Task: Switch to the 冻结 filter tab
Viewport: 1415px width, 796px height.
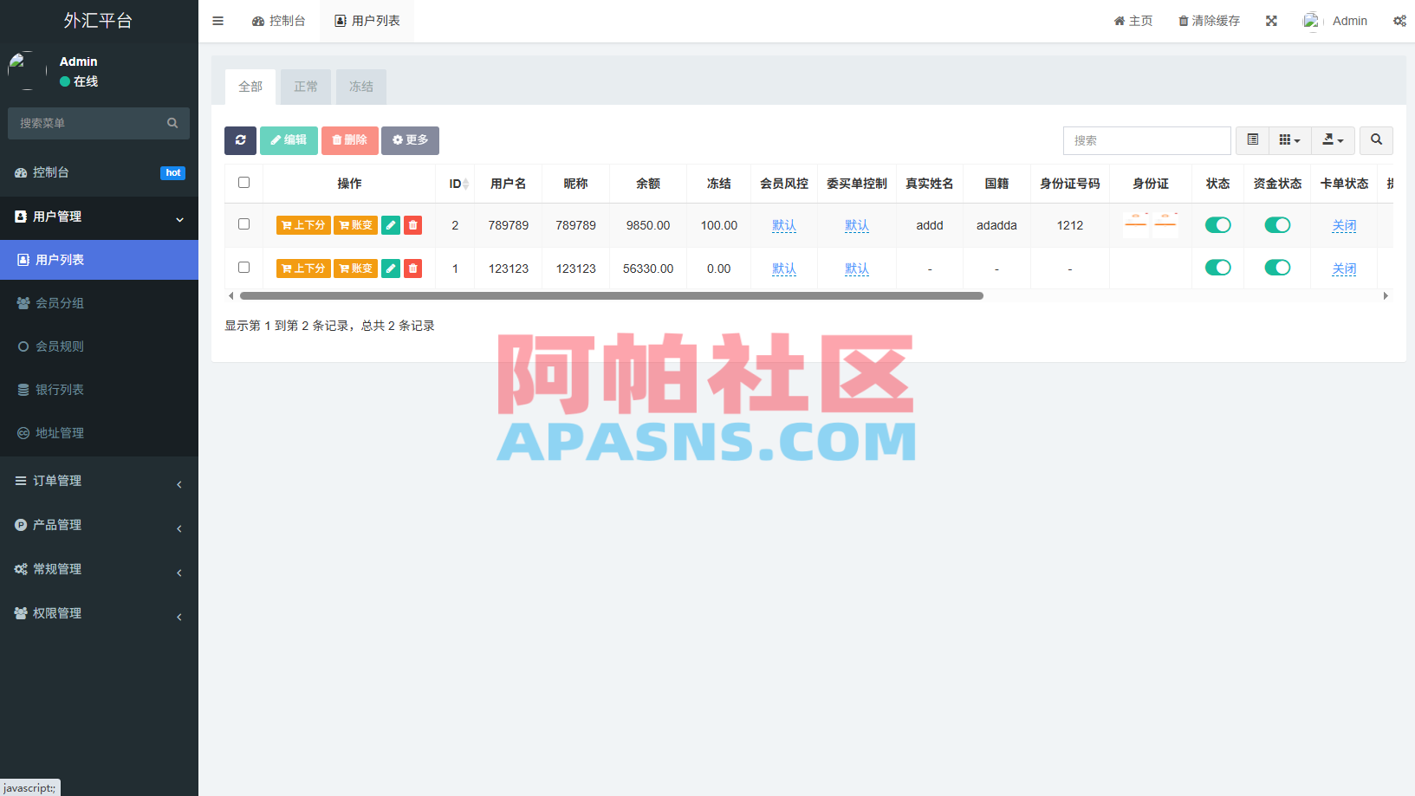Action: pyautogui.click(x=361, y=87)
